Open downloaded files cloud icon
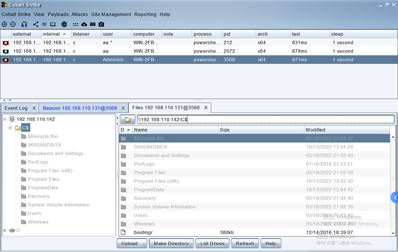 (84, 25)
